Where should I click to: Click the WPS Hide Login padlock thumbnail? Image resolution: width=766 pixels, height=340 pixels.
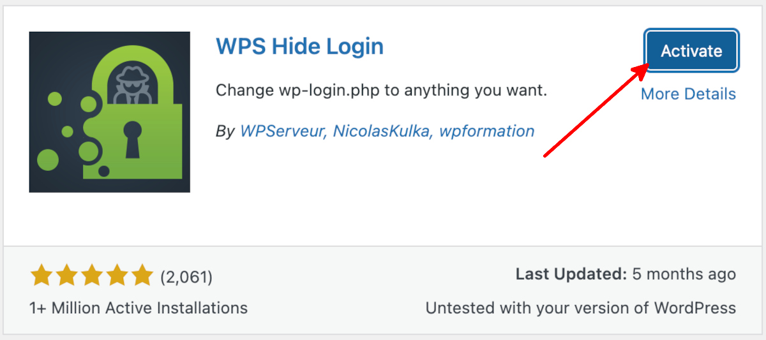[110, 112]
